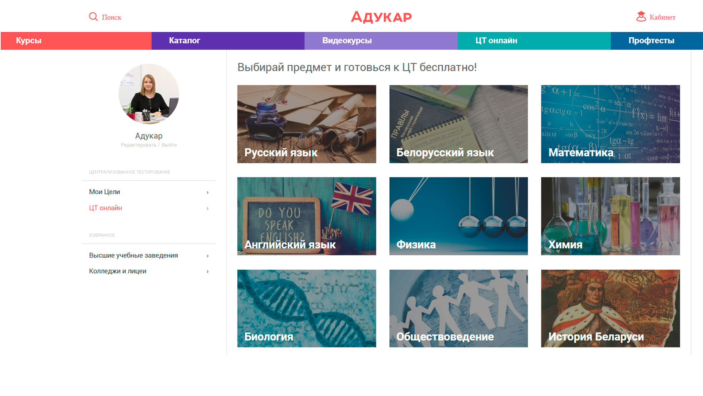The height and width of the screenshot is (396, 703).
Task: Click the Адукар logo
Action: pos(381,17)
